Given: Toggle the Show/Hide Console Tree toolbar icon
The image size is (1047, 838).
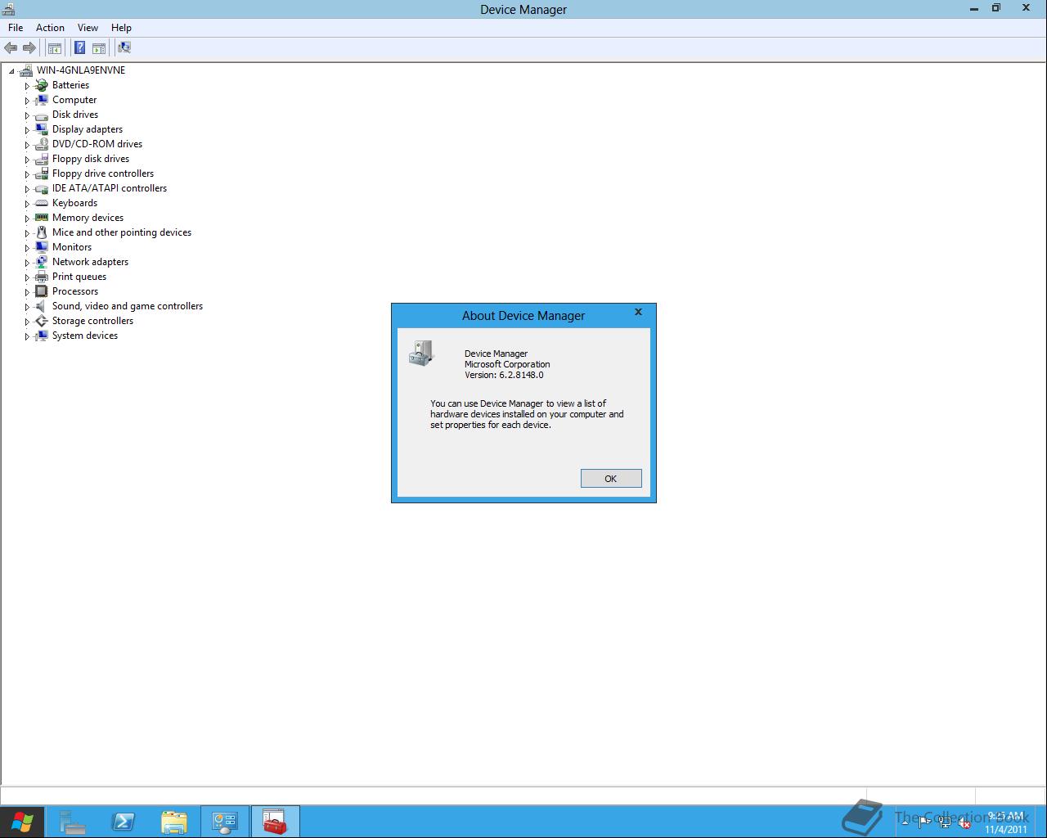Looking at the screenshot, I should [x=55, y=48].
